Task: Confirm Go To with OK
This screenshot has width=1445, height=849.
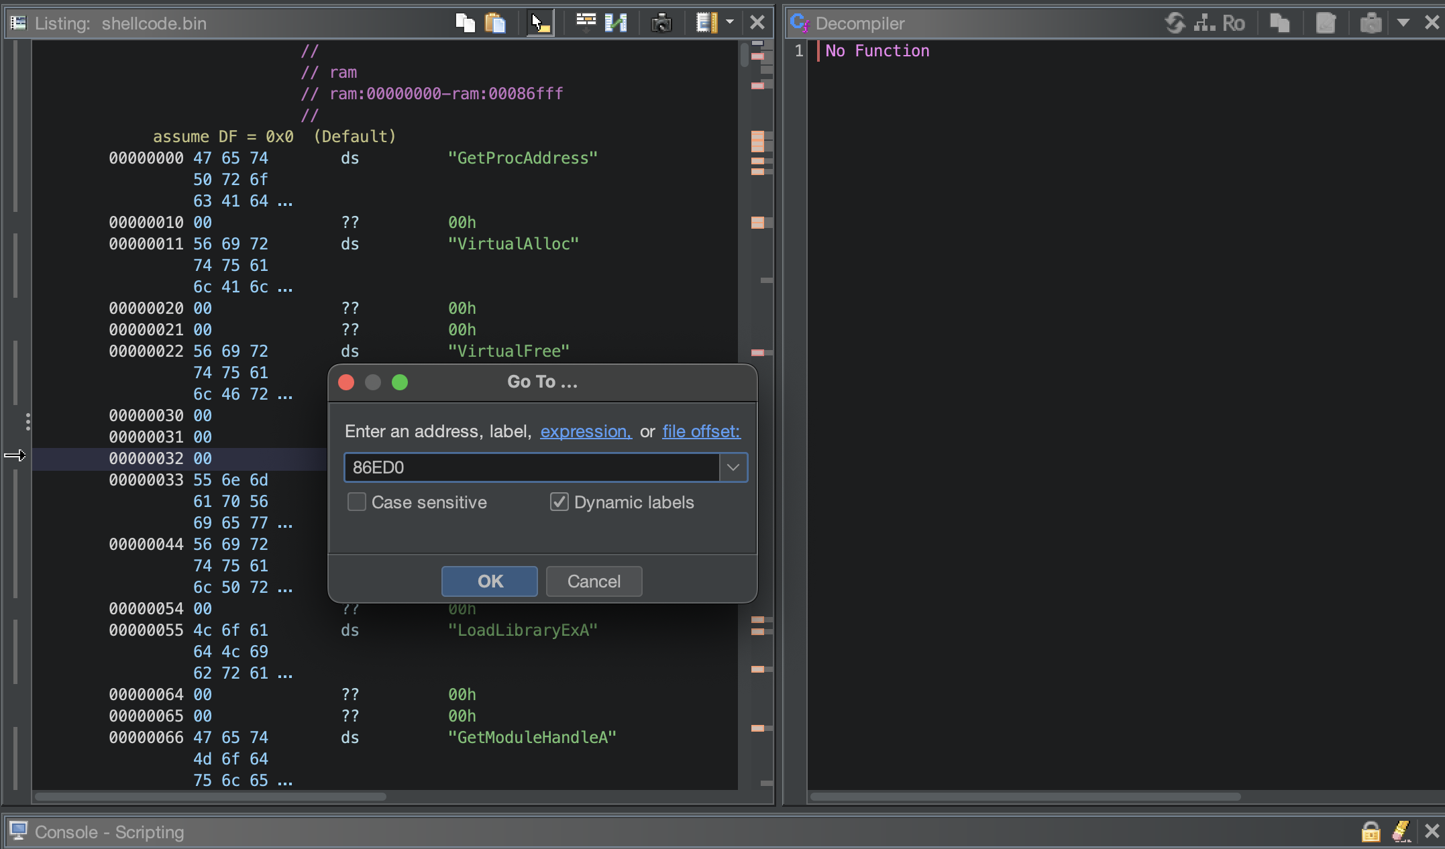Action: click(x=490, y=581)
